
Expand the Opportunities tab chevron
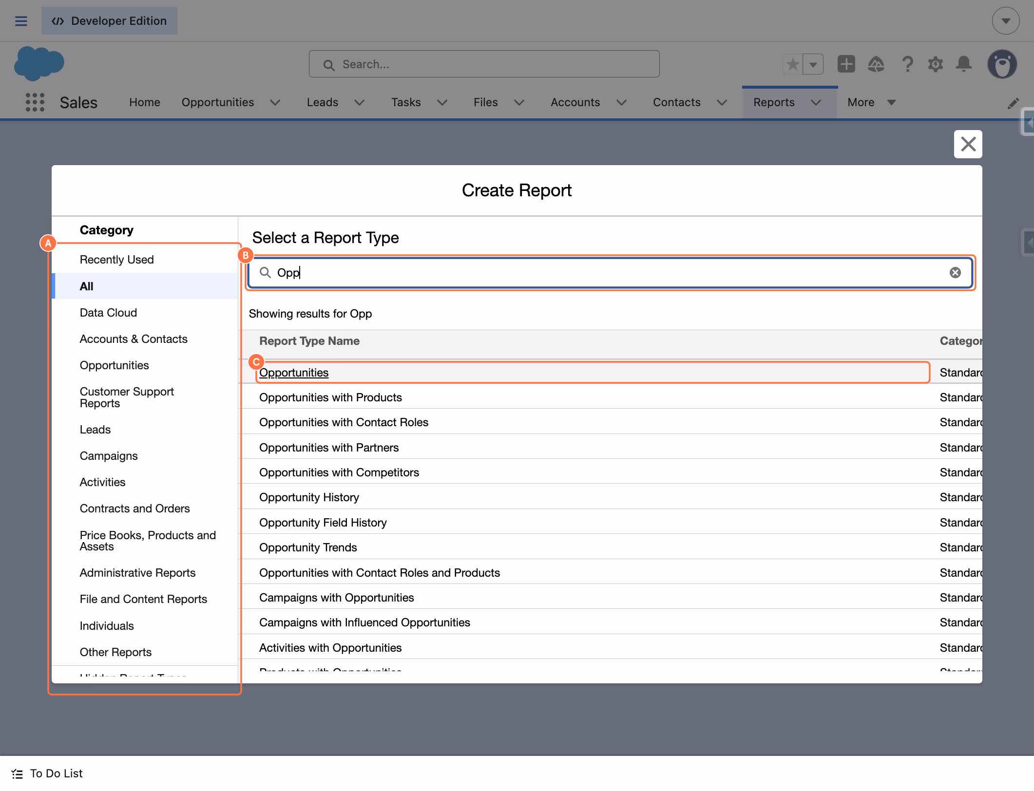(x=275, y=102)
